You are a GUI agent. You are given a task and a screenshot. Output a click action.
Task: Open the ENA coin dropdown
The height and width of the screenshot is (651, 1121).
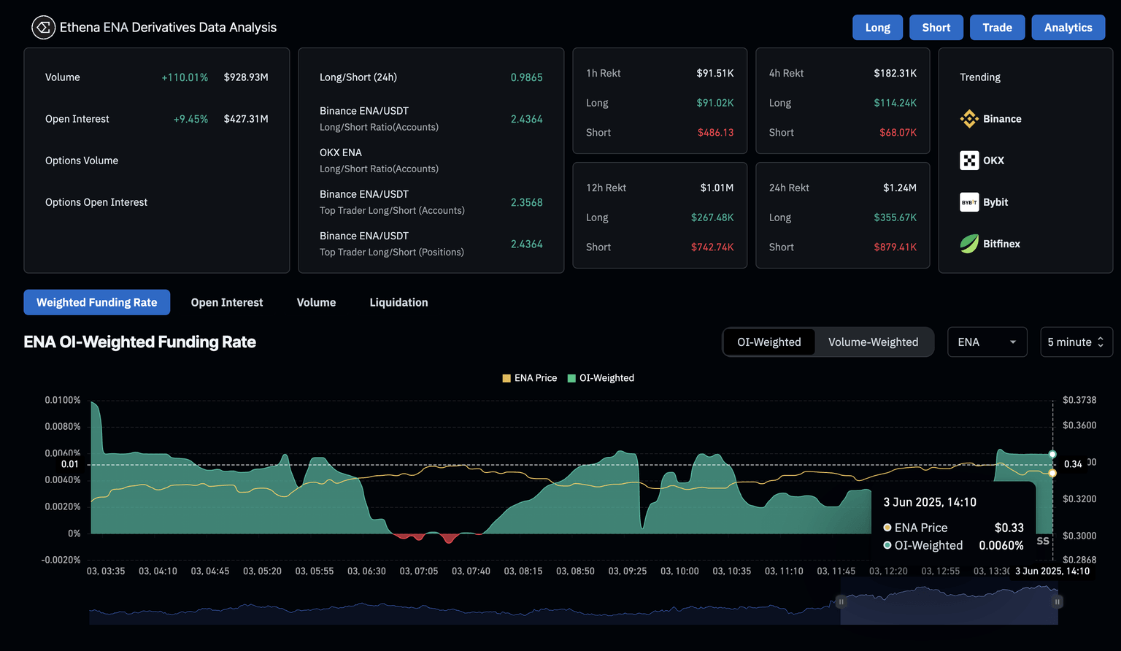[x=987, y=342]
